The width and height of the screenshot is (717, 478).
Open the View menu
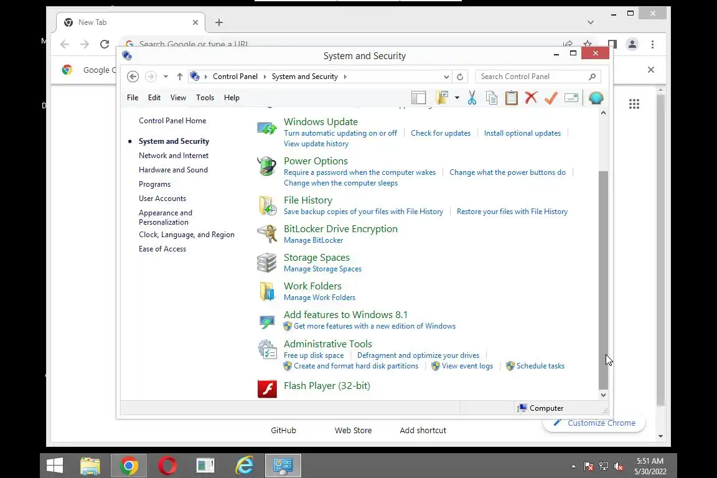(179, 98)
